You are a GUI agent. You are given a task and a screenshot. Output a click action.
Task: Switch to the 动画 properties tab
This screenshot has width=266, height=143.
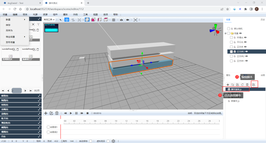tap(263, 75)
